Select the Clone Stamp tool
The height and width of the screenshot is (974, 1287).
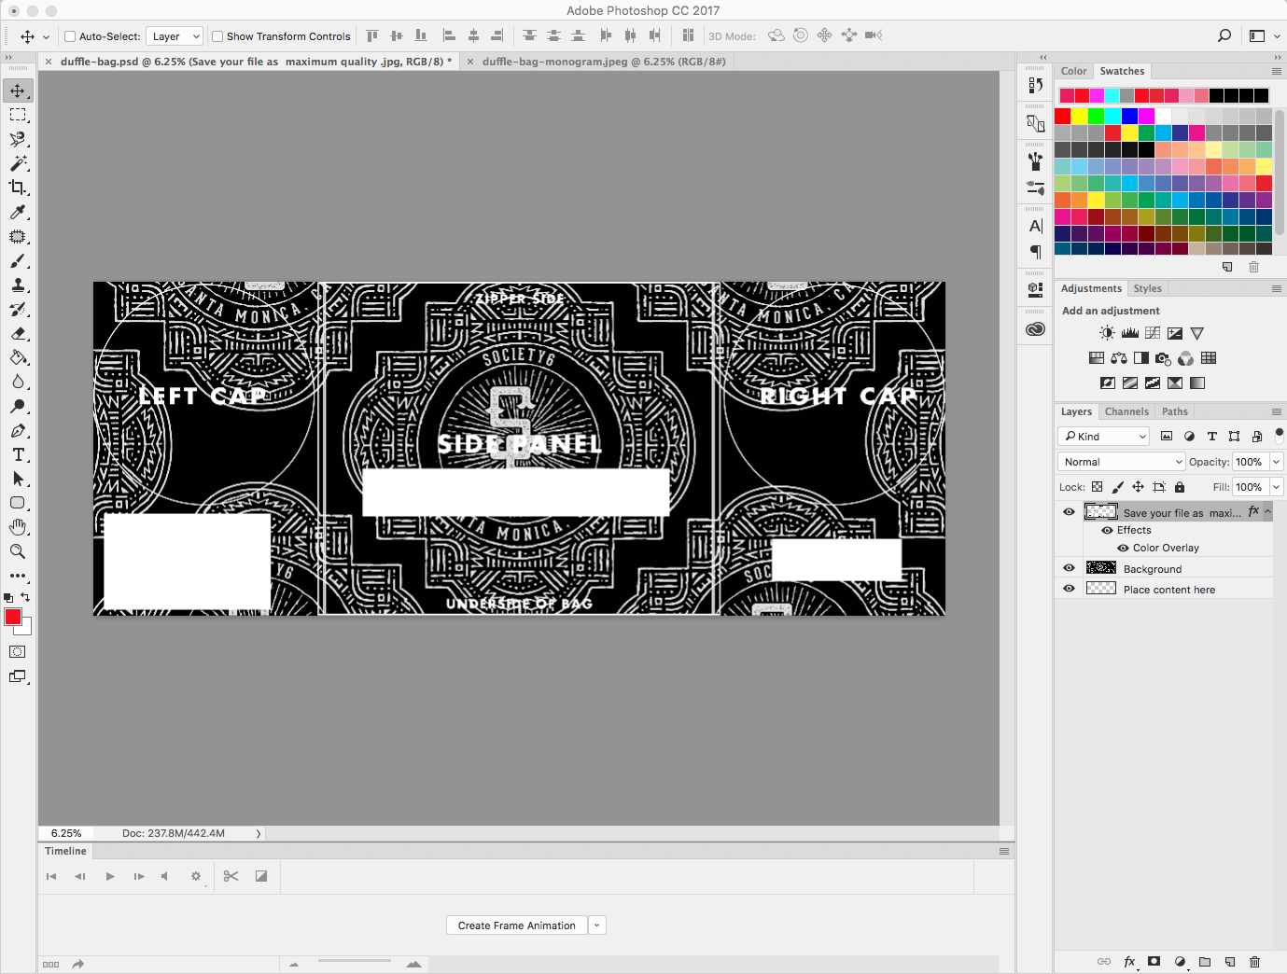point(18,285)
